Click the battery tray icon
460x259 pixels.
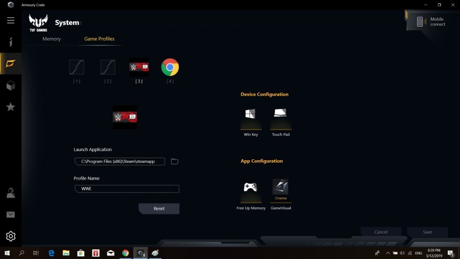(x=395, y=253)
